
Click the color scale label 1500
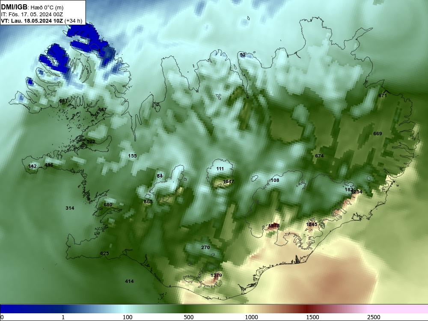click(312, 317)
